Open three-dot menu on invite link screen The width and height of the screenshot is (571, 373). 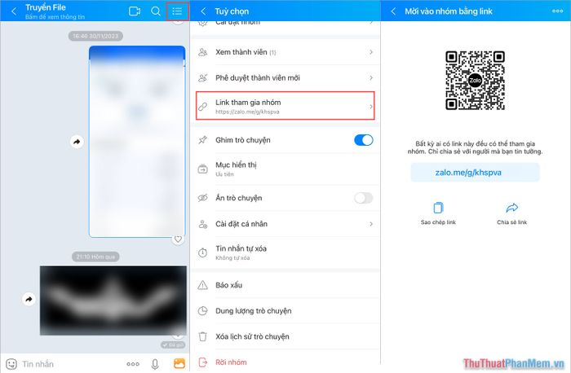(x=557, y=11)
